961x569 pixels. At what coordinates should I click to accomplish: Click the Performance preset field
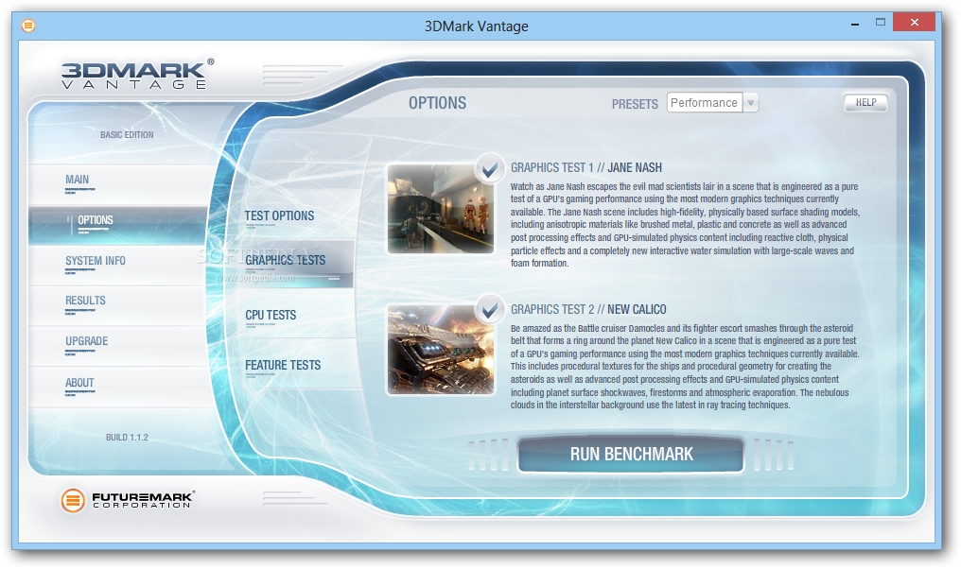click(705, 103)
